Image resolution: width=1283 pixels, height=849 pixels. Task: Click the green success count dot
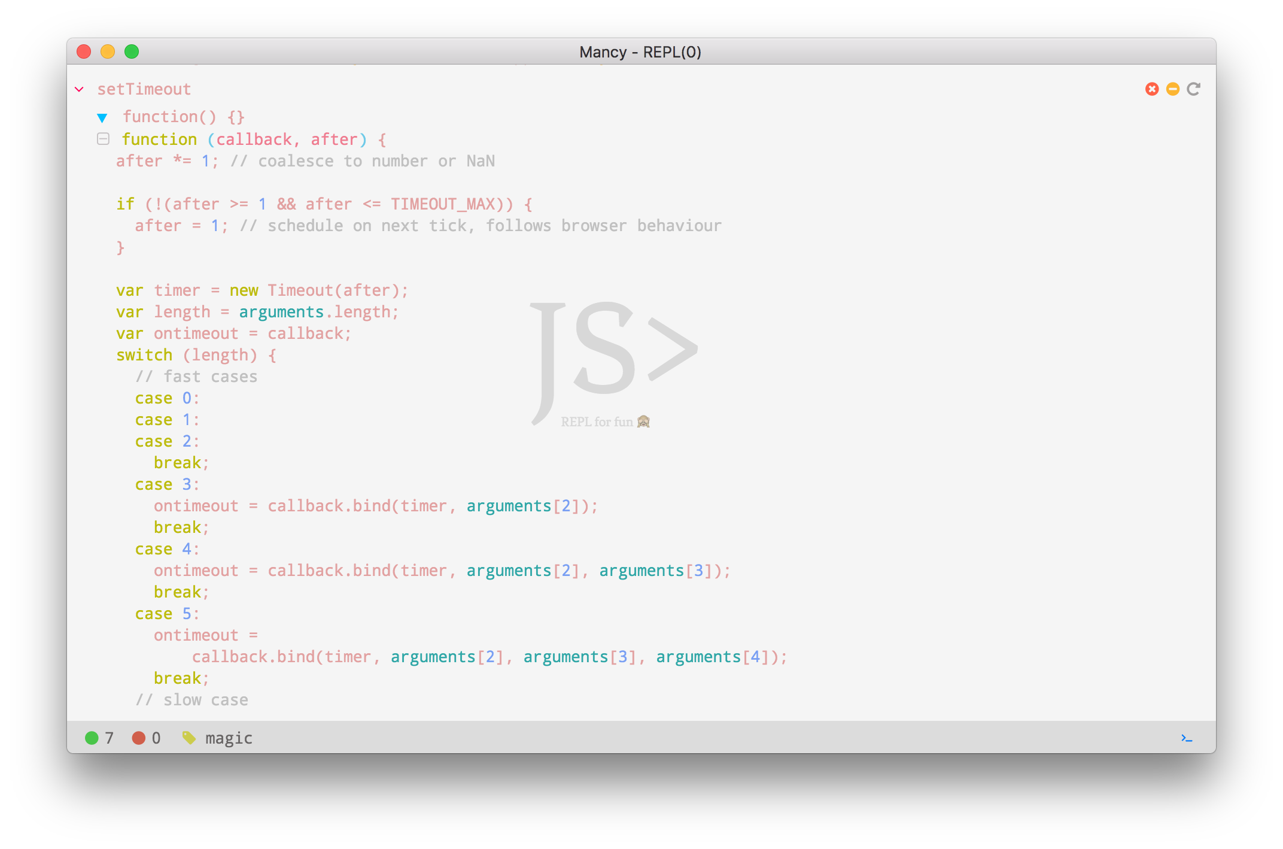(x=92, y=738)
